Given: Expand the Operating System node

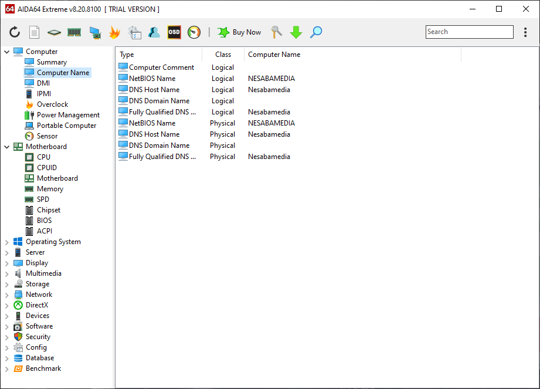Looking at the screenshot, I should tap(7, 242).
